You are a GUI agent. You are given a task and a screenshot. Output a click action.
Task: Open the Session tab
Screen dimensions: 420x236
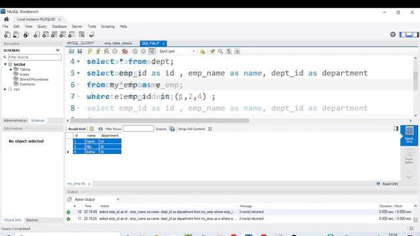[32, 220]
